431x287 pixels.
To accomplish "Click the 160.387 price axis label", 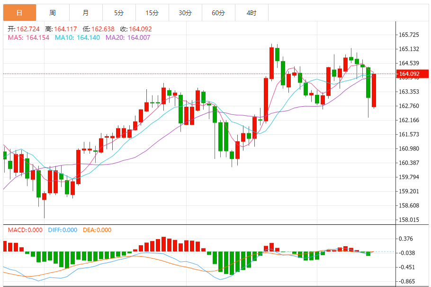I will click(409, 163).
